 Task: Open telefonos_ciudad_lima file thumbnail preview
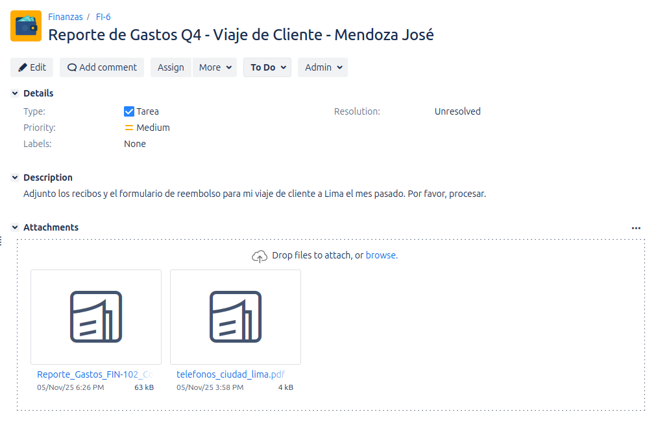pos(236,317)
